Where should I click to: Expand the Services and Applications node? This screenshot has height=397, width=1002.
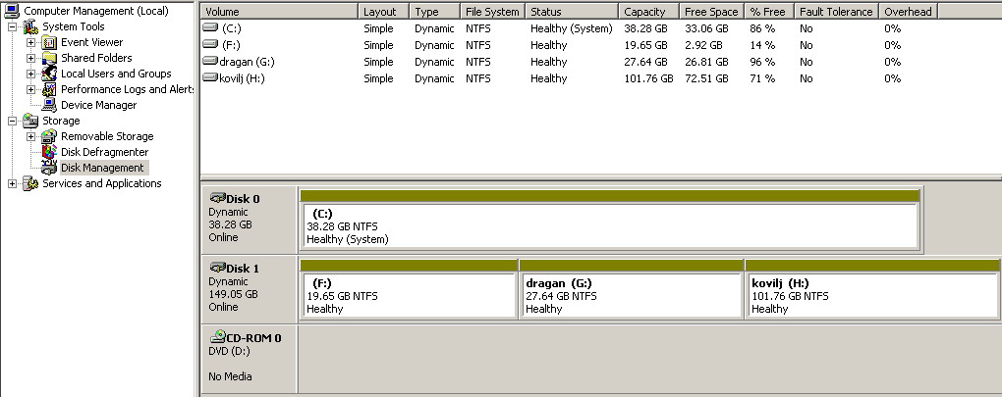coord(12,183)
